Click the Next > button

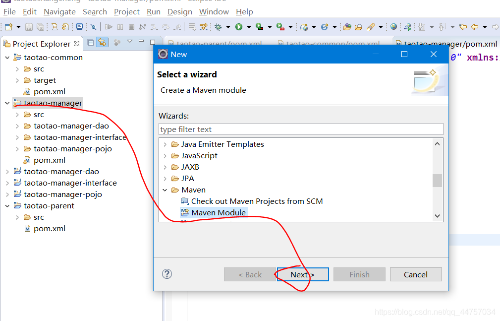[303, 274]
